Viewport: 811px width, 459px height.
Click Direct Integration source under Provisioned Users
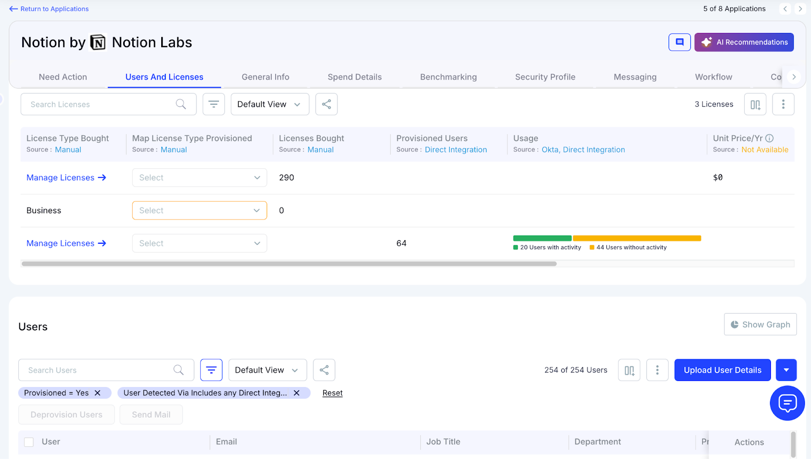pyautogui.click(x=456, y=149)
